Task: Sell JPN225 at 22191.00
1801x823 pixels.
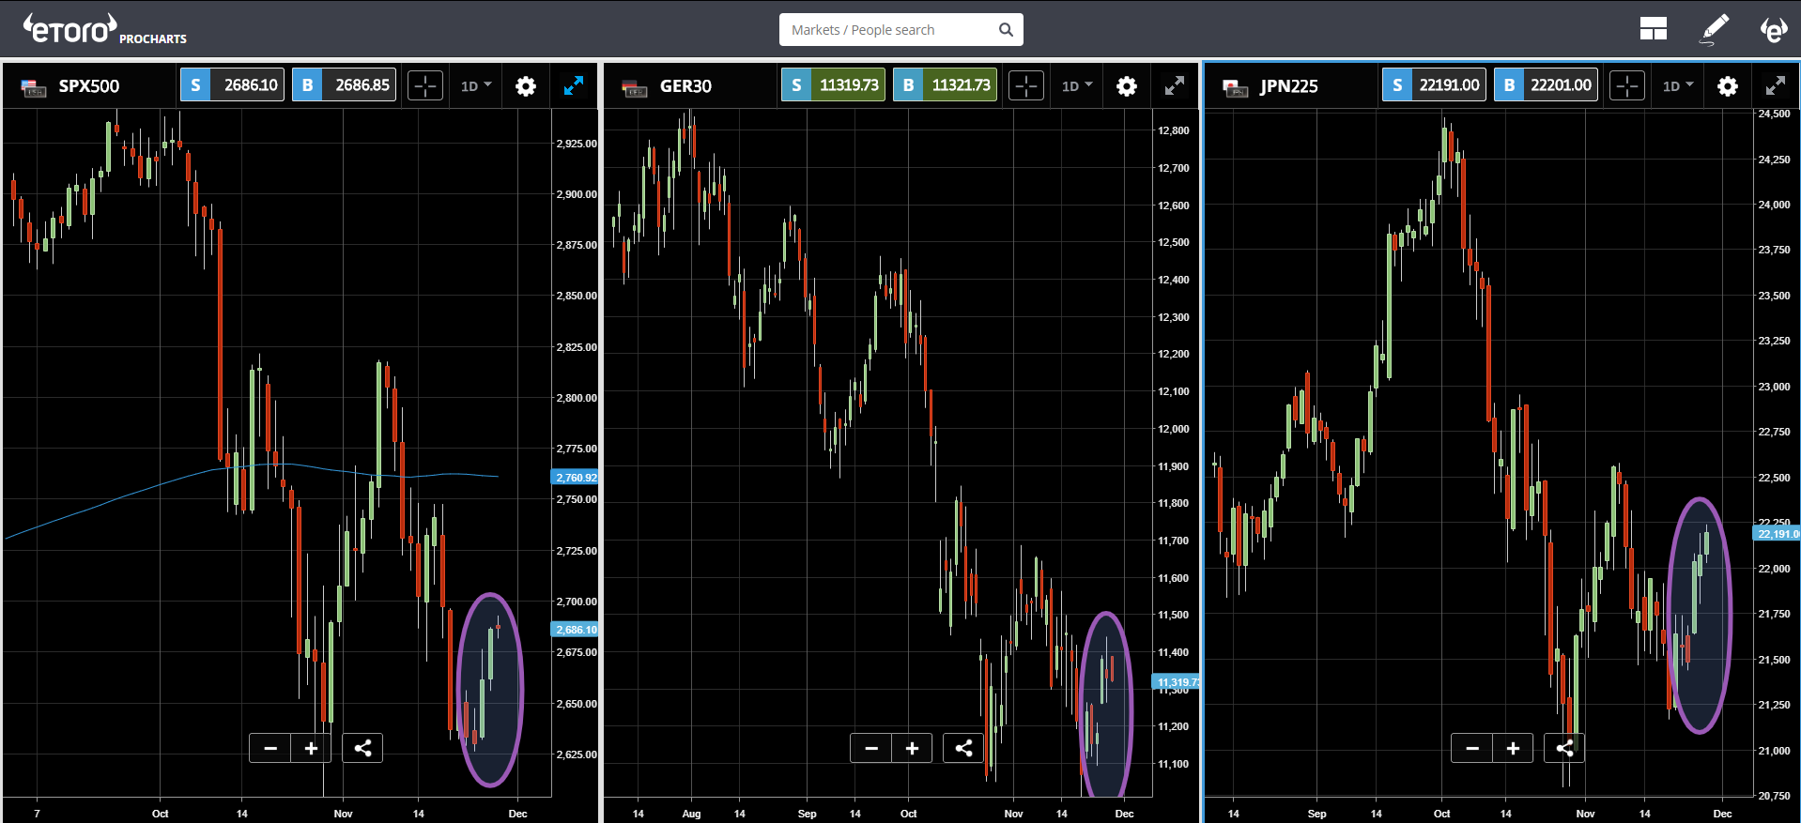Action: tap(1434, 85)
